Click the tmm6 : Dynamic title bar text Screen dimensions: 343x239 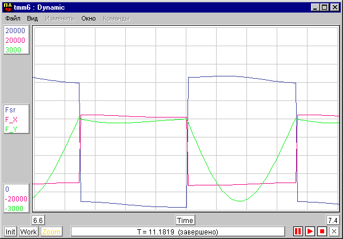coord(39,7)
